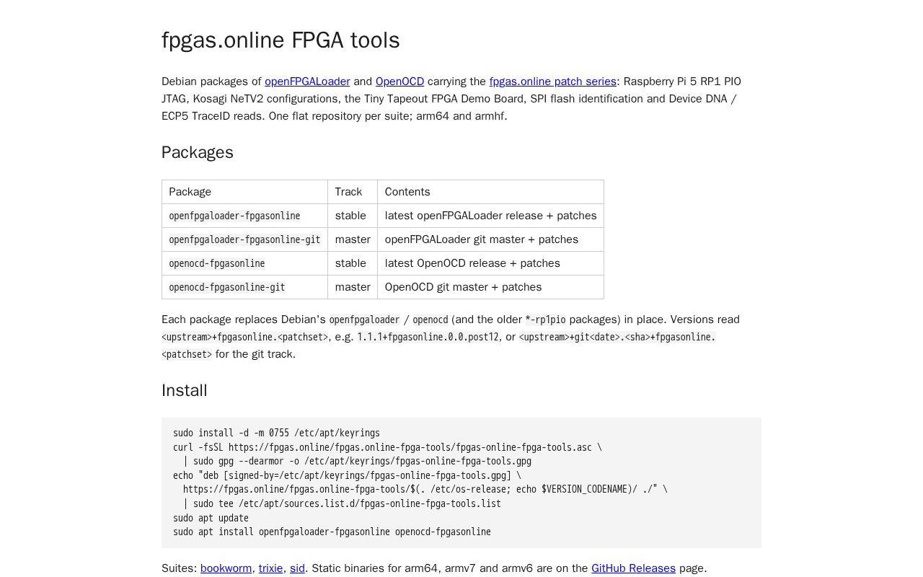The image size is (923, 577).
Task: Open the trixie suite link
Action: (270, 568)
